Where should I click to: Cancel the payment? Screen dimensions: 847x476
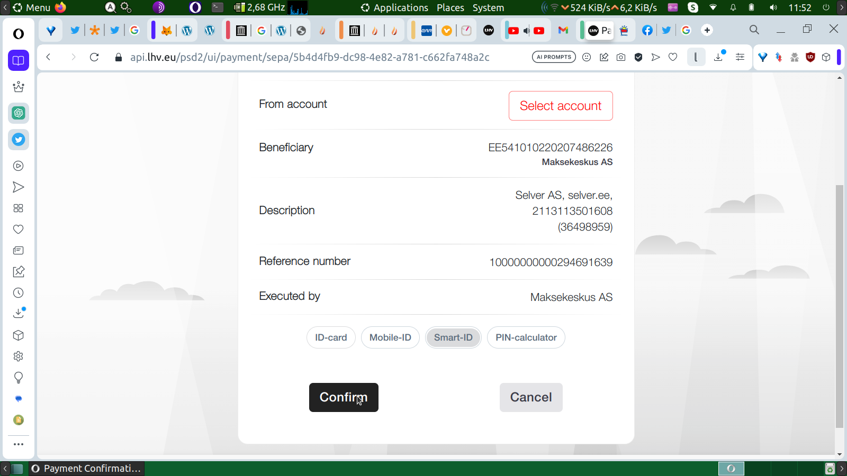pyautogui.click(x=531, y=397)
